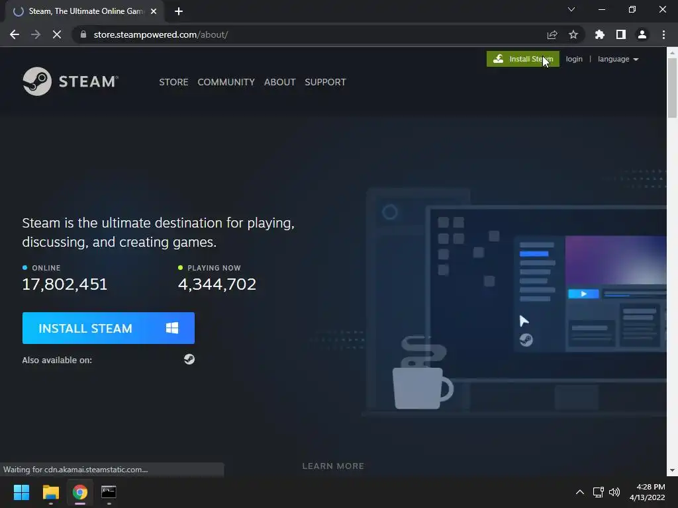Click the browser forward arrow
The image size is (678, 508).
point(36,34)
